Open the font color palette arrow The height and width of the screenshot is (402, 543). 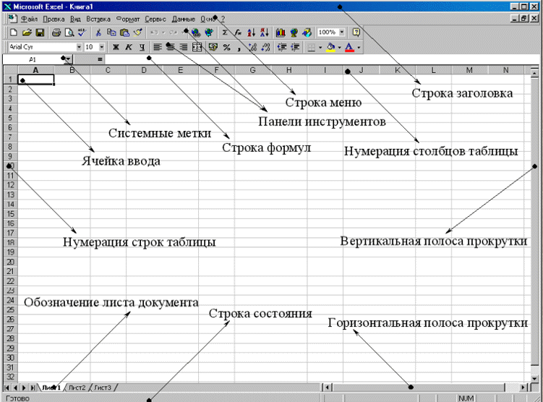359,47
